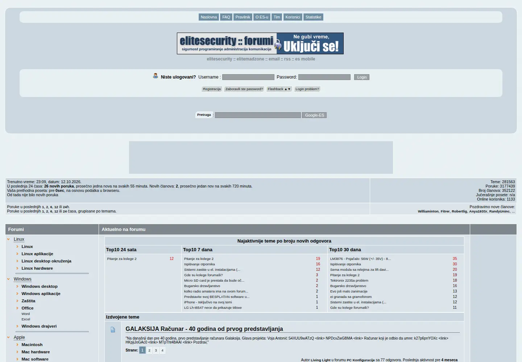Open 'Sistemi zastite u el. instalacijama' in Top10 7 dana
The height and width of the screenshot is (362, 522).
(212, 270)
